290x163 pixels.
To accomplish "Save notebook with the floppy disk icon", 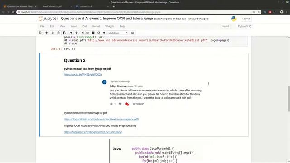I will point(40,33).
